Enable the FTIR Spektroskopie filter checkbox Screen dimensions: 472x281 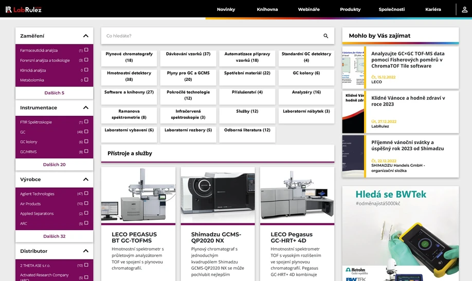[x=86, y=122]
